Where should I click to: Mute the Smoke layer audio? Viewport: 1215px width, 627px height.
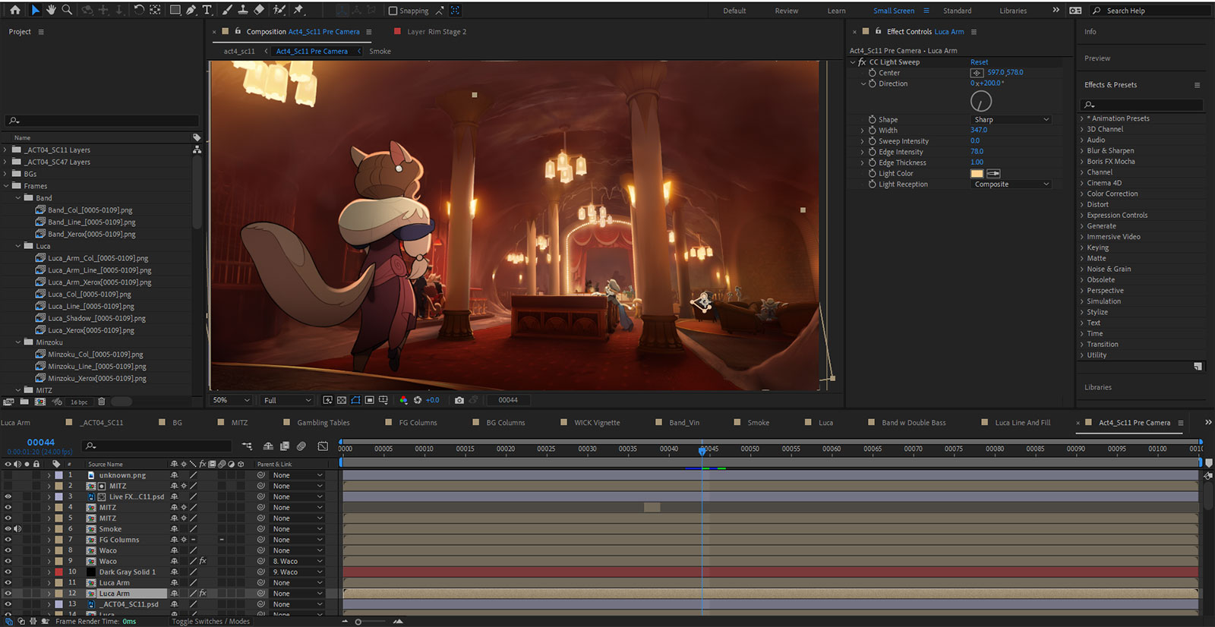coord(17,529)
